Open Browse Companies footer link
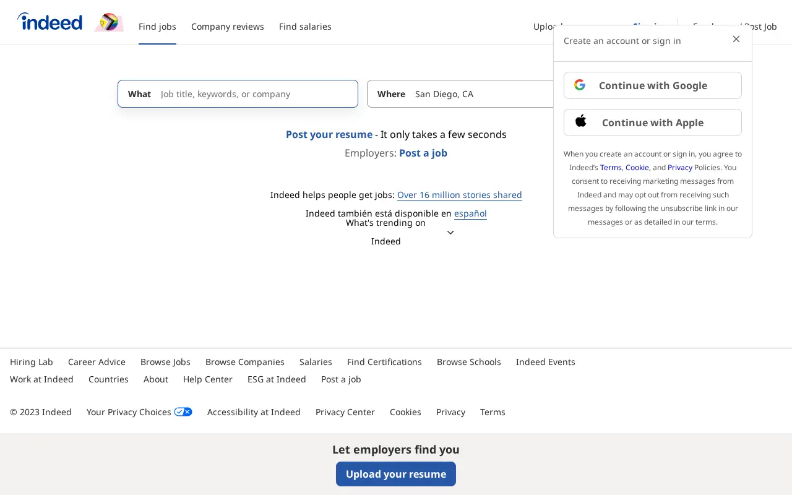This screenshot has width=792, height=495. pos(245,362)
